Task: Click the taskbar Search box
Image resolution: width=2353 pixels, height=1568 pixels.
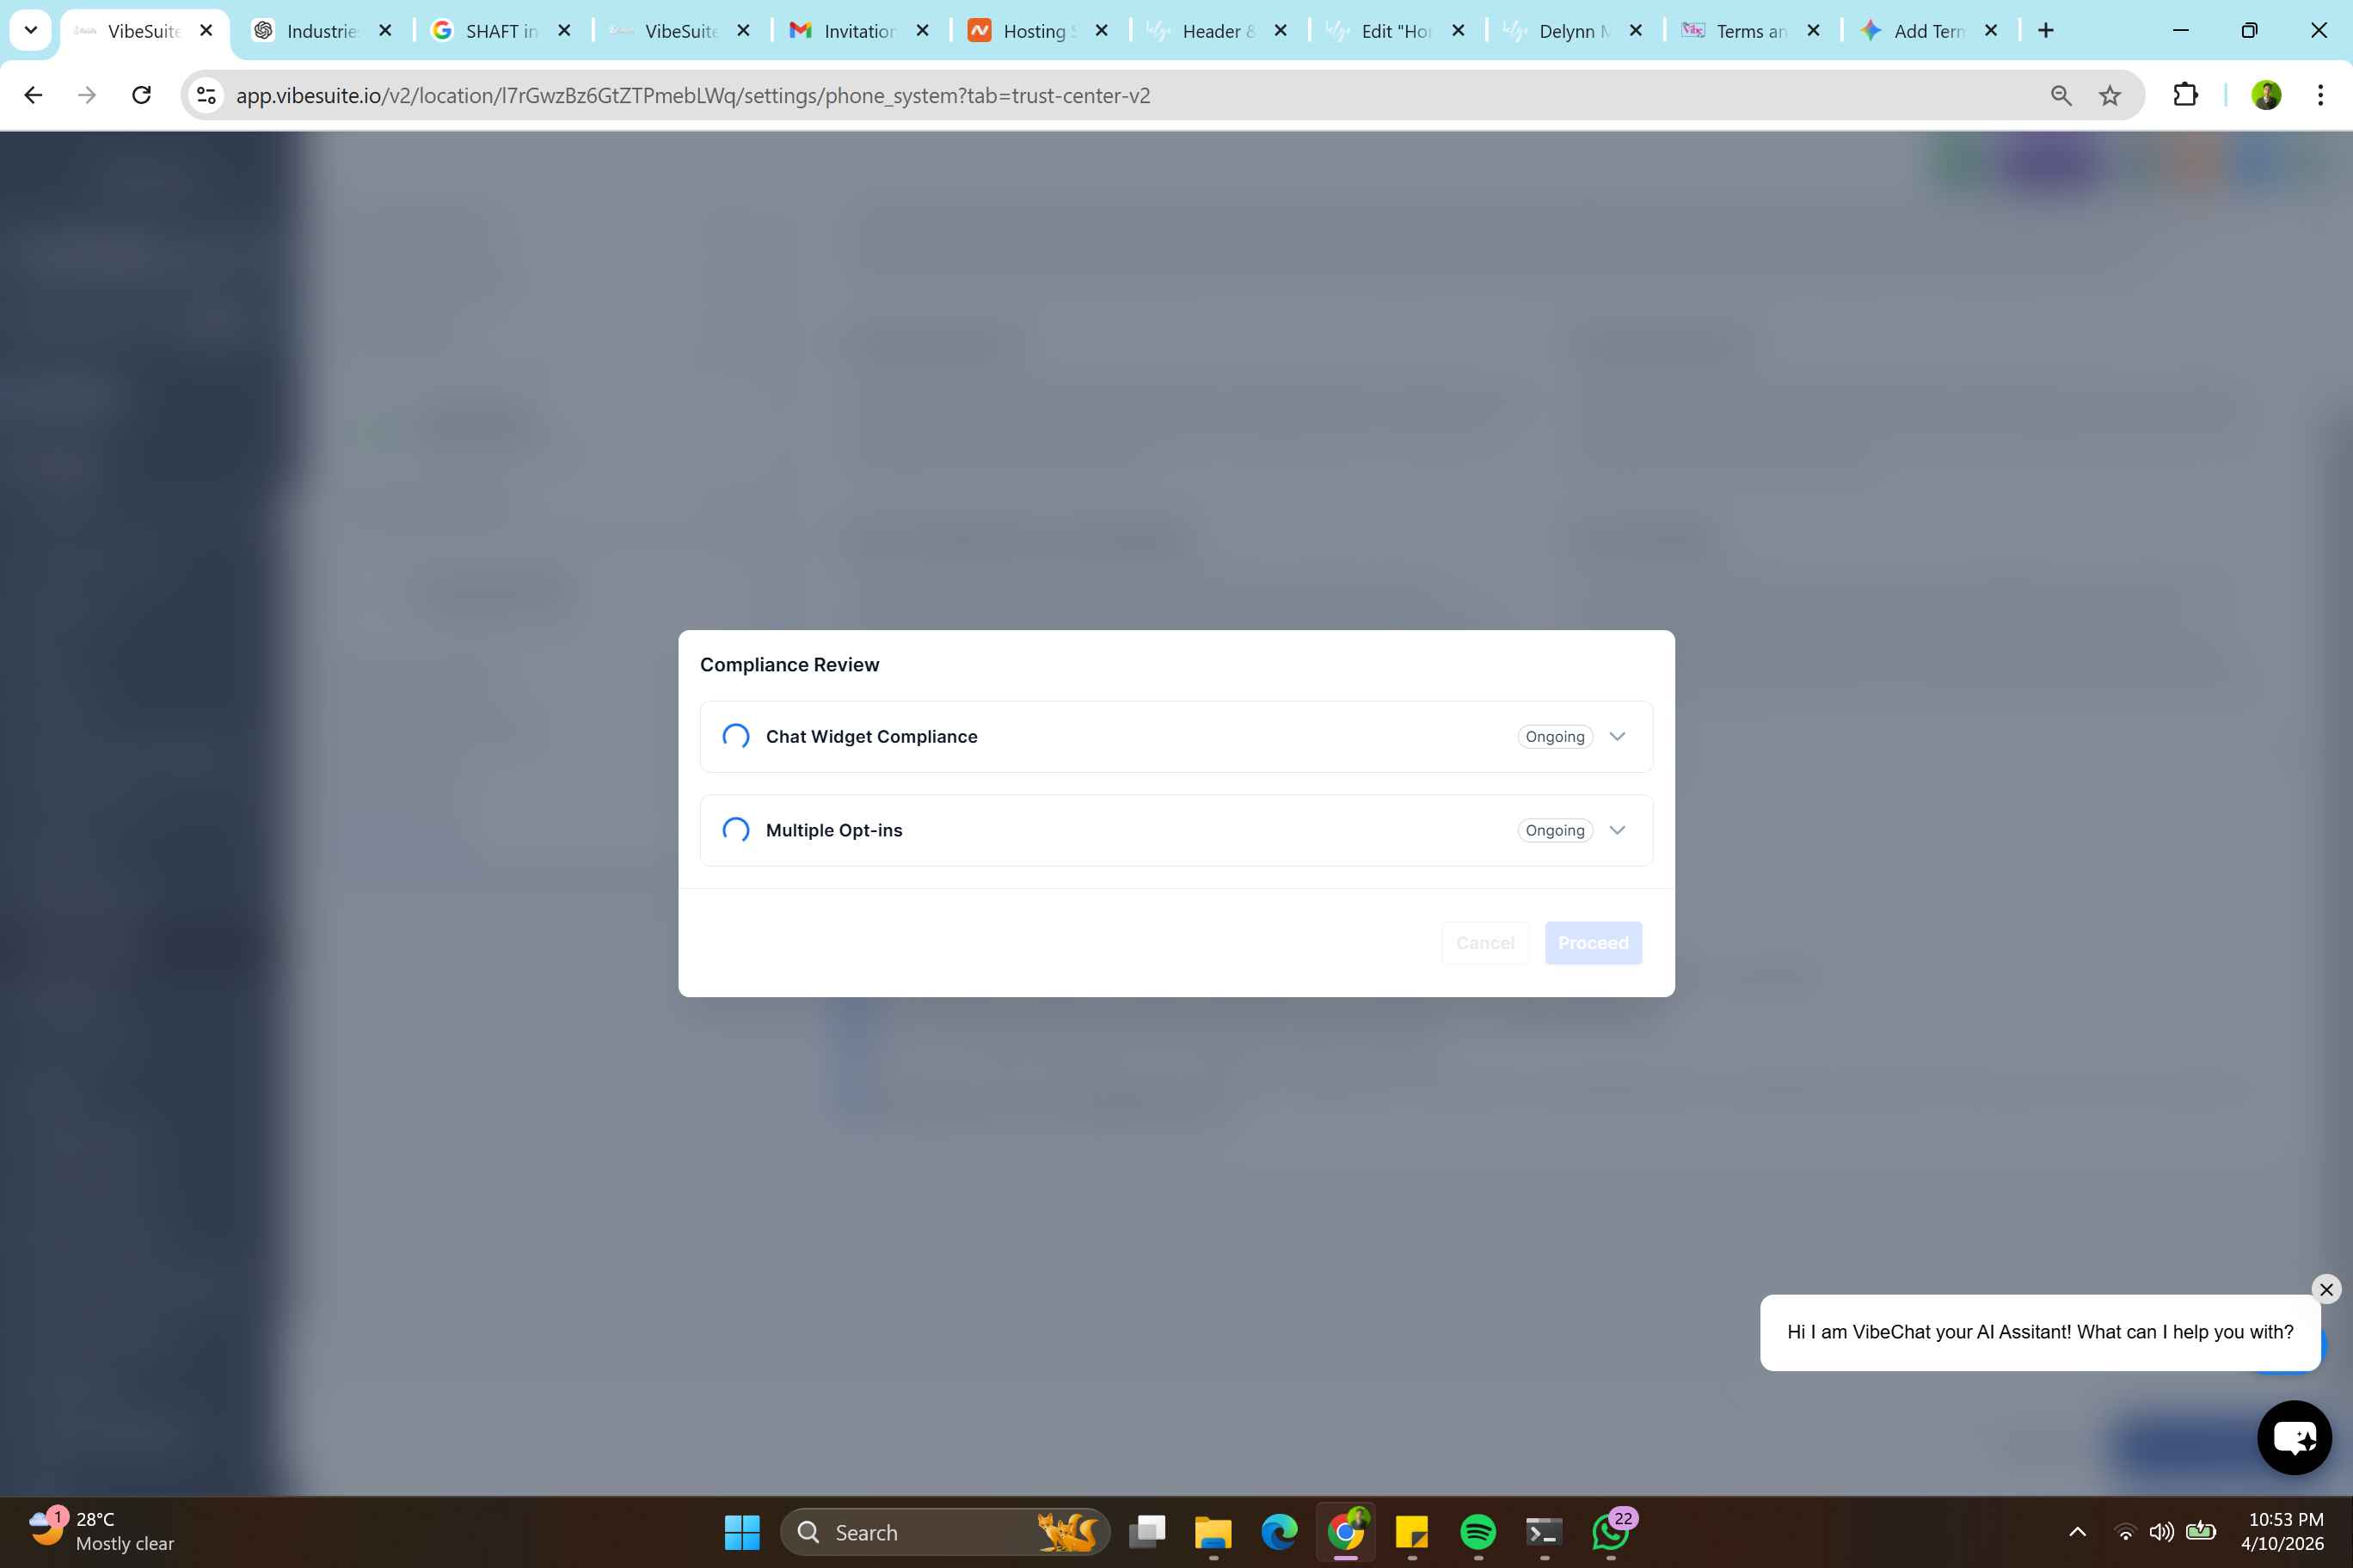Action: pyautogui.click(x=945, y=1532)
